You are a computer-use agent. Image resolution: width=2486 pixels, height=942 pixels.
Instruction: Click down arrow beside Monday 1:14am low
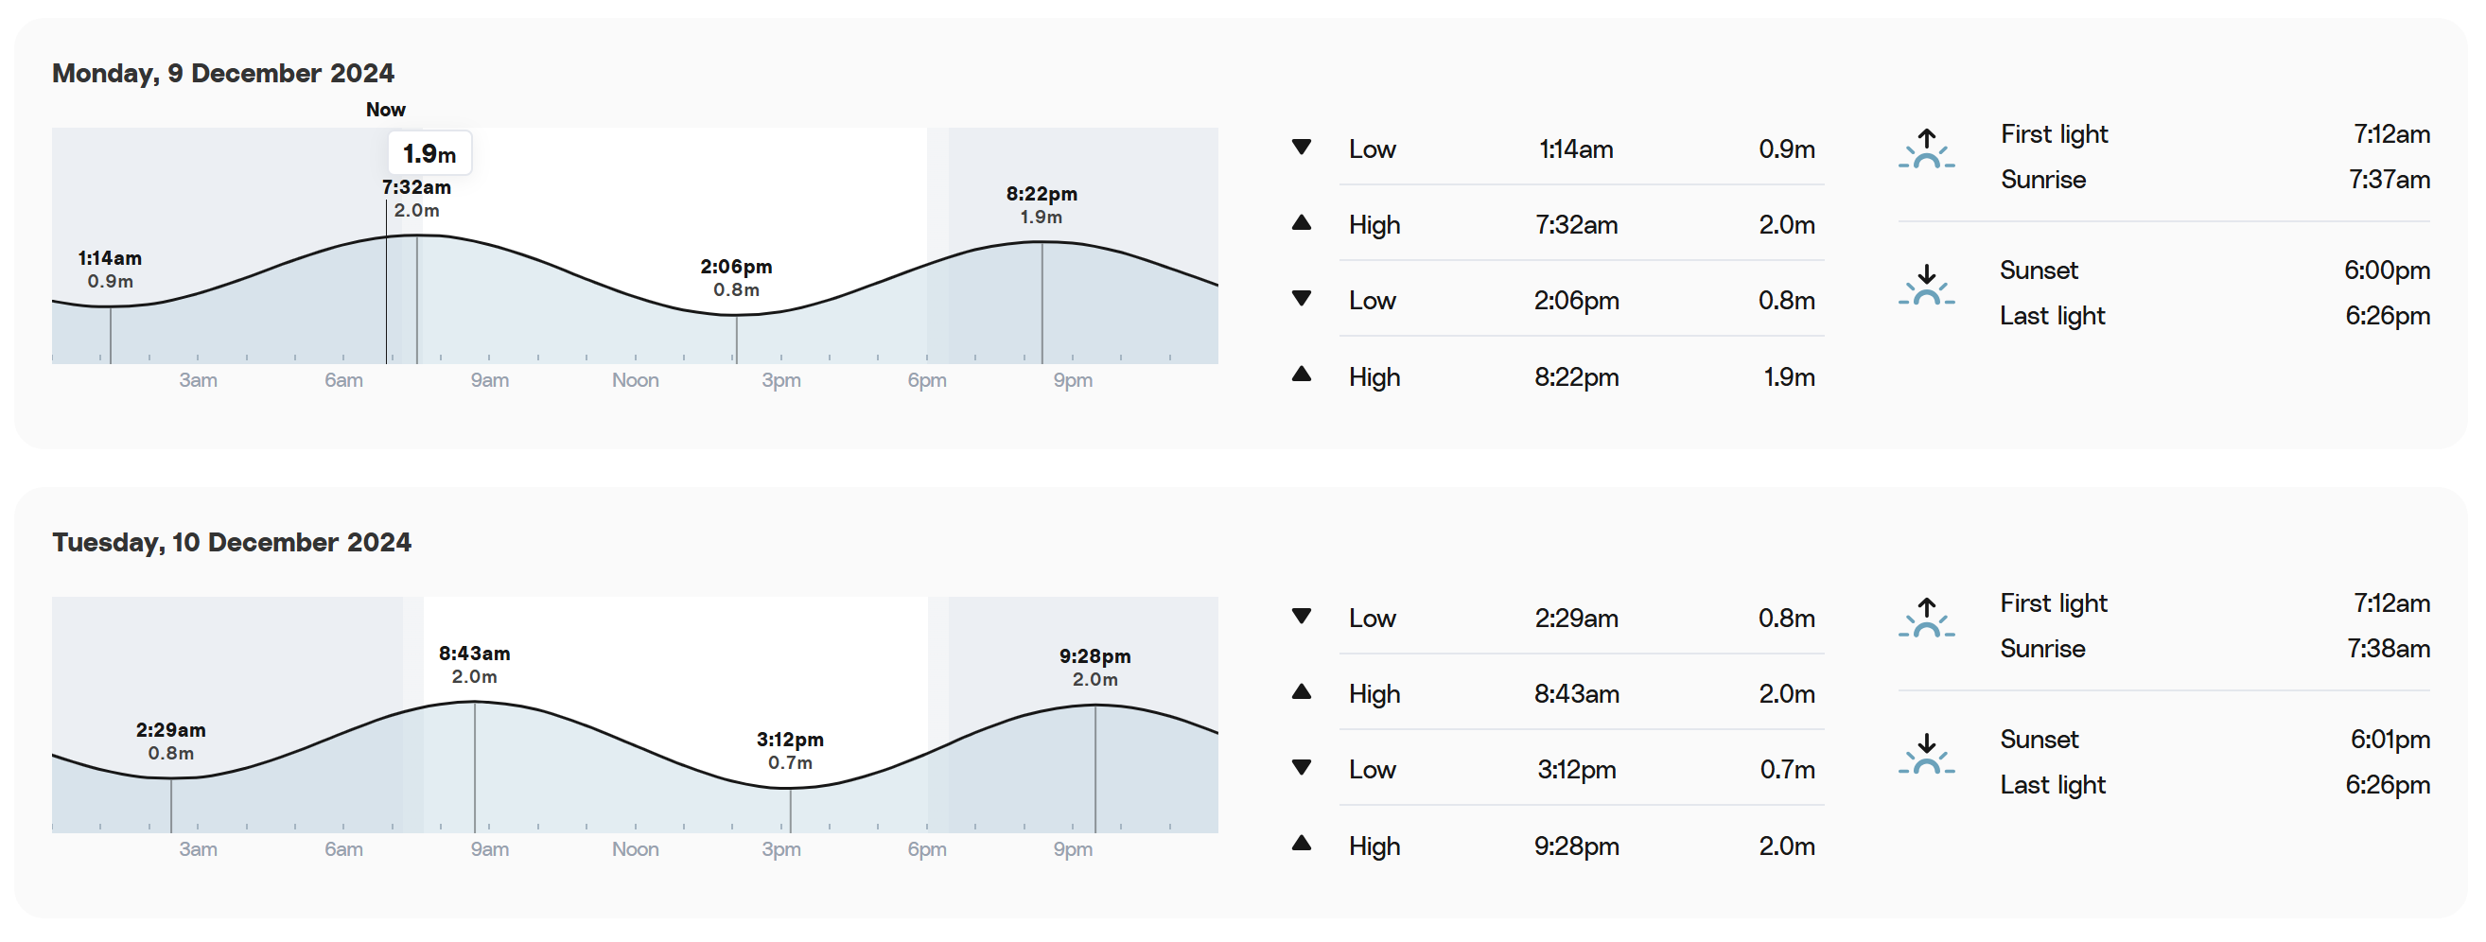1301,148
